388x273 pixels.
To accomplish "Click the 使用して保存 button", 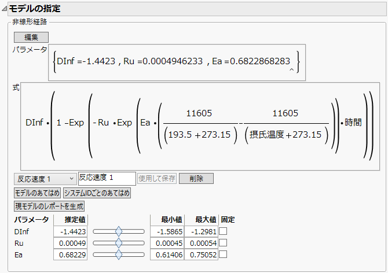I will [157, 178].
